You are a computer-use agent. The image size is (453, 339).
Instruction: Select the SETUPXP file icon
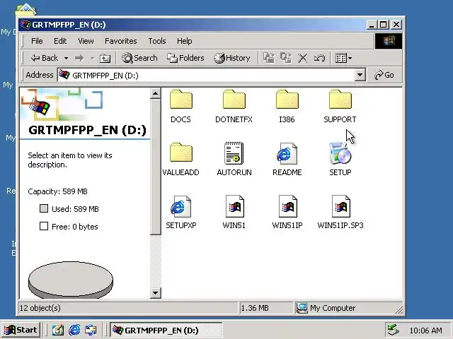(181, 206)
